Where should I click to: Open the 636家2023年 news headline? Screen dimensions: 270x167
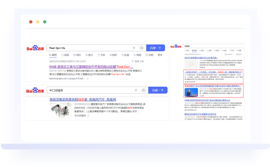pyautogui.click(x=207, y=100)
